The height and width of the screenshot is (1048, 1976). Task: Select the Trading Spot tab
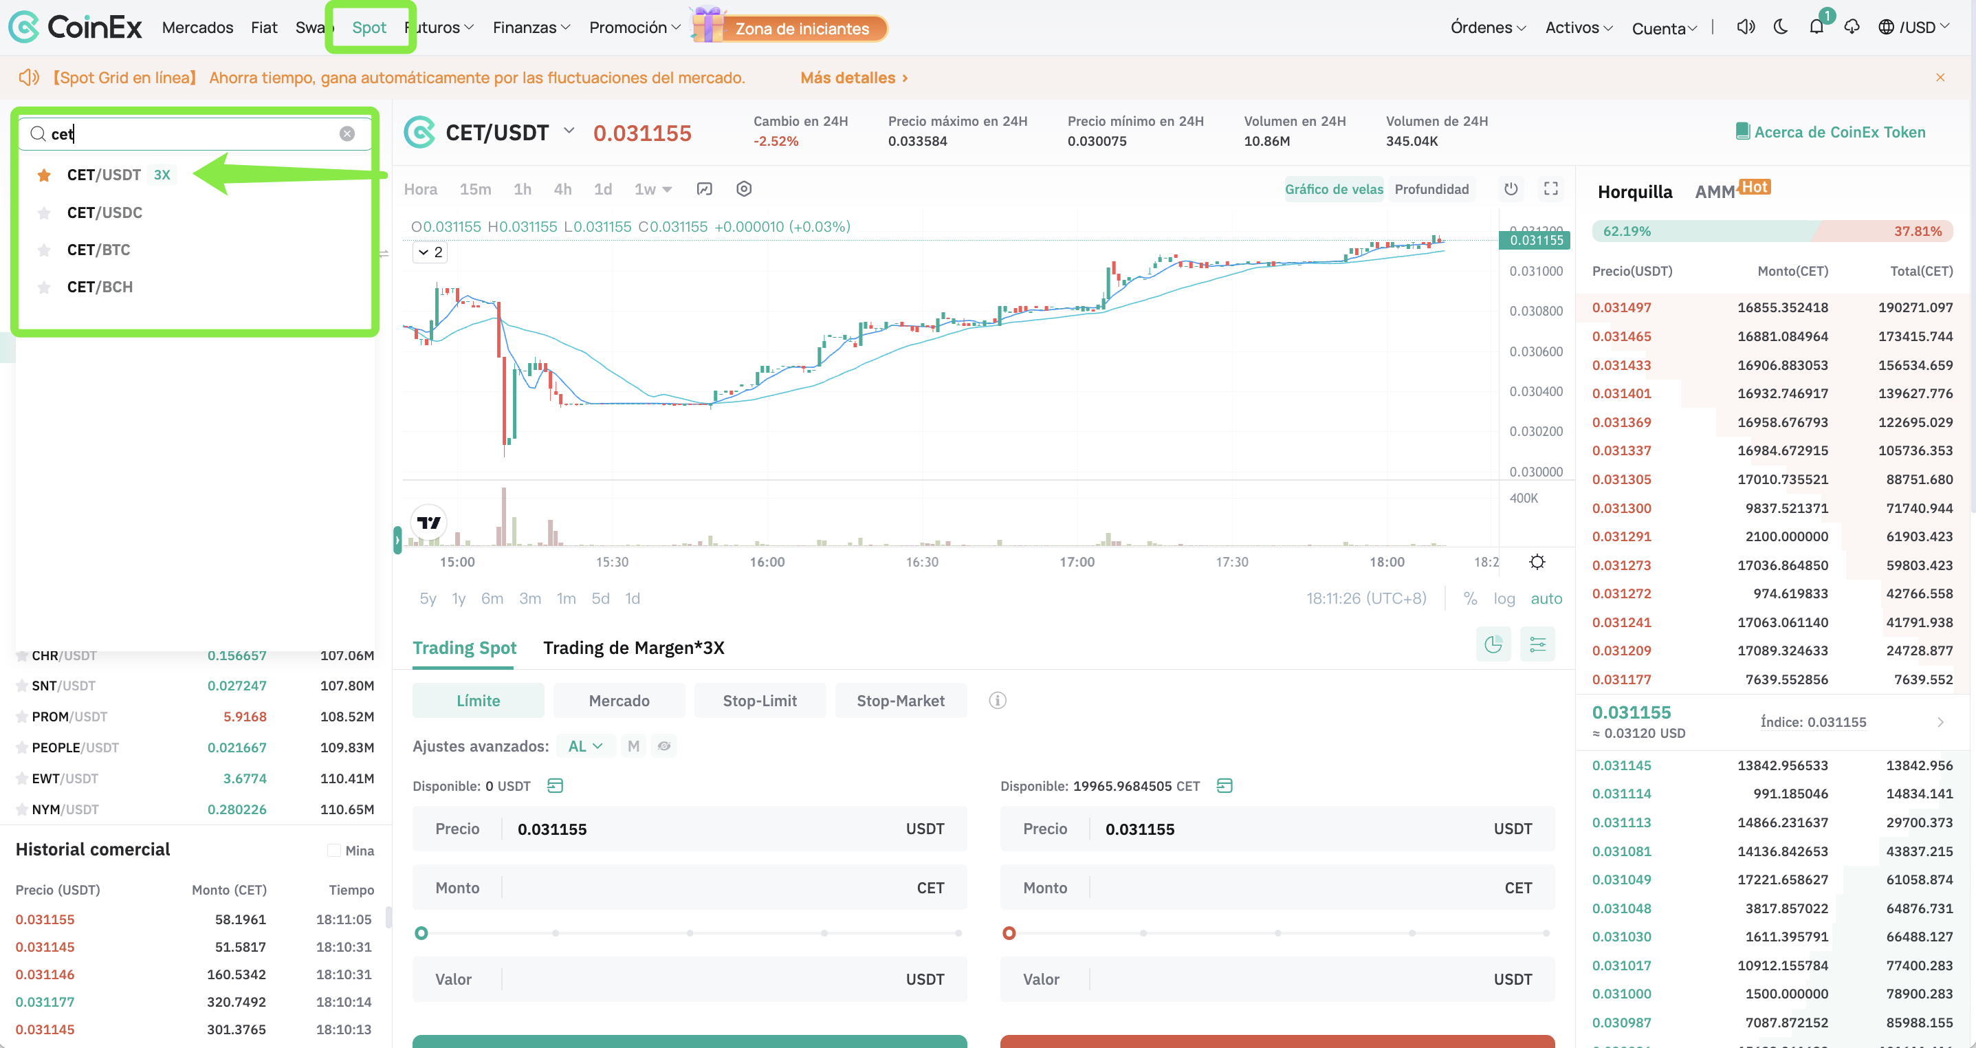click(464, 648)
